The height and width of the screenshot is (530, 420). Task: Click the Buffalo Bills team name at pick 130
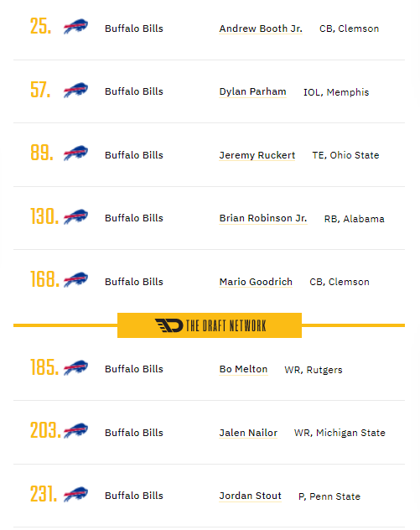click(x=134, y=218)
